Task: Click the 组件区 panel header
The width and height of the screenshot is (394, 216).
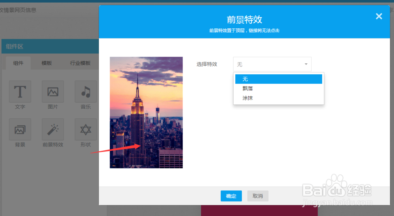Action: [50, 46]
